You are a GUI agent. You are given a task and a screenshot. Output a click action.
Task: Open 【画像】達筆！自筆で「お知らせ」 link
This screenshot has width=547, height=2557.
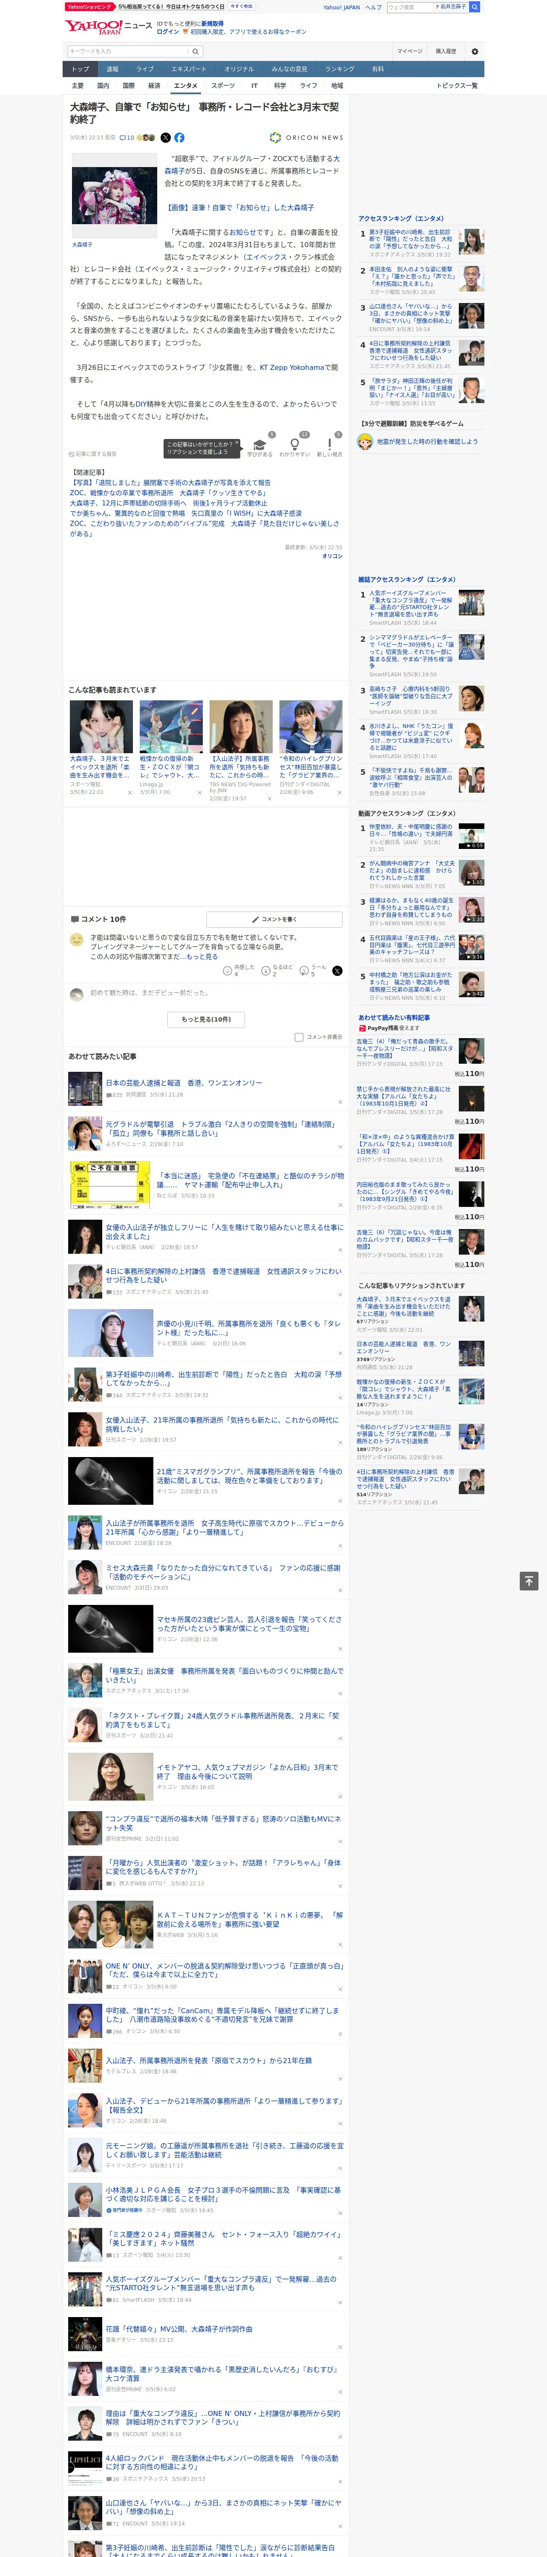tap(239, 208)
